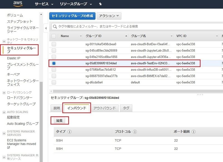Check the row sg-049e2165cd8ba1856
Image resolution: width=223 pixels, height=162 pixels.
(54, 57)
